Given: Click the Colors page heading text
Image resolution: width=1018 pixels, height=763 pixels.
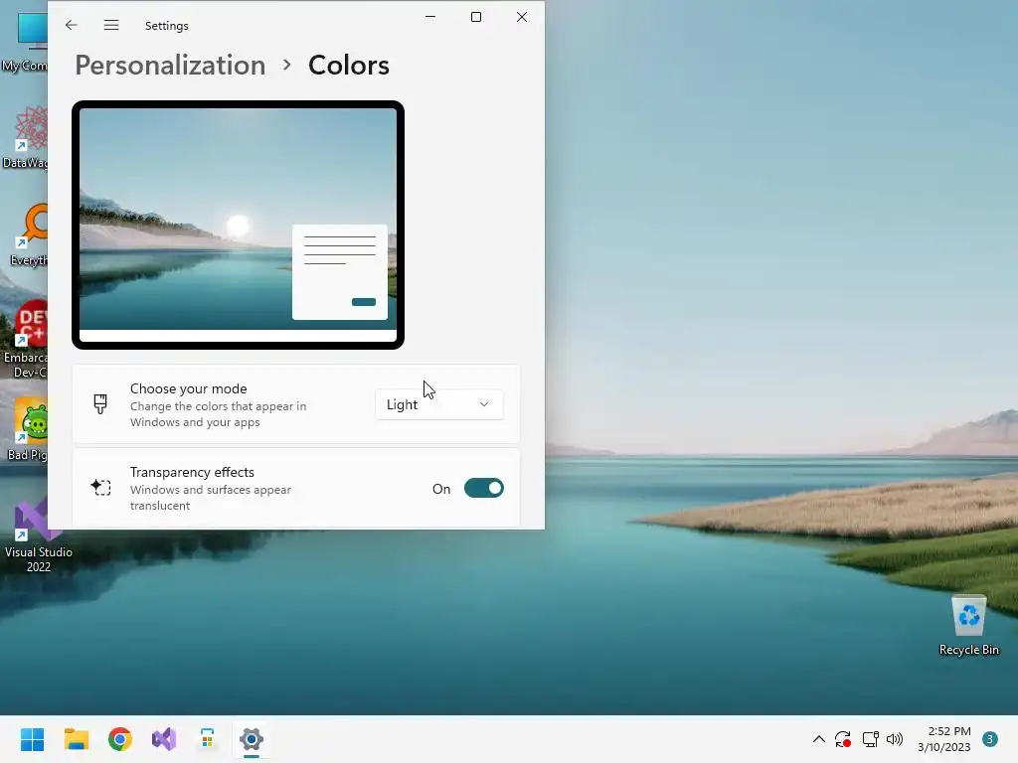Looking at the screenshot, I should tap(349, 66).
